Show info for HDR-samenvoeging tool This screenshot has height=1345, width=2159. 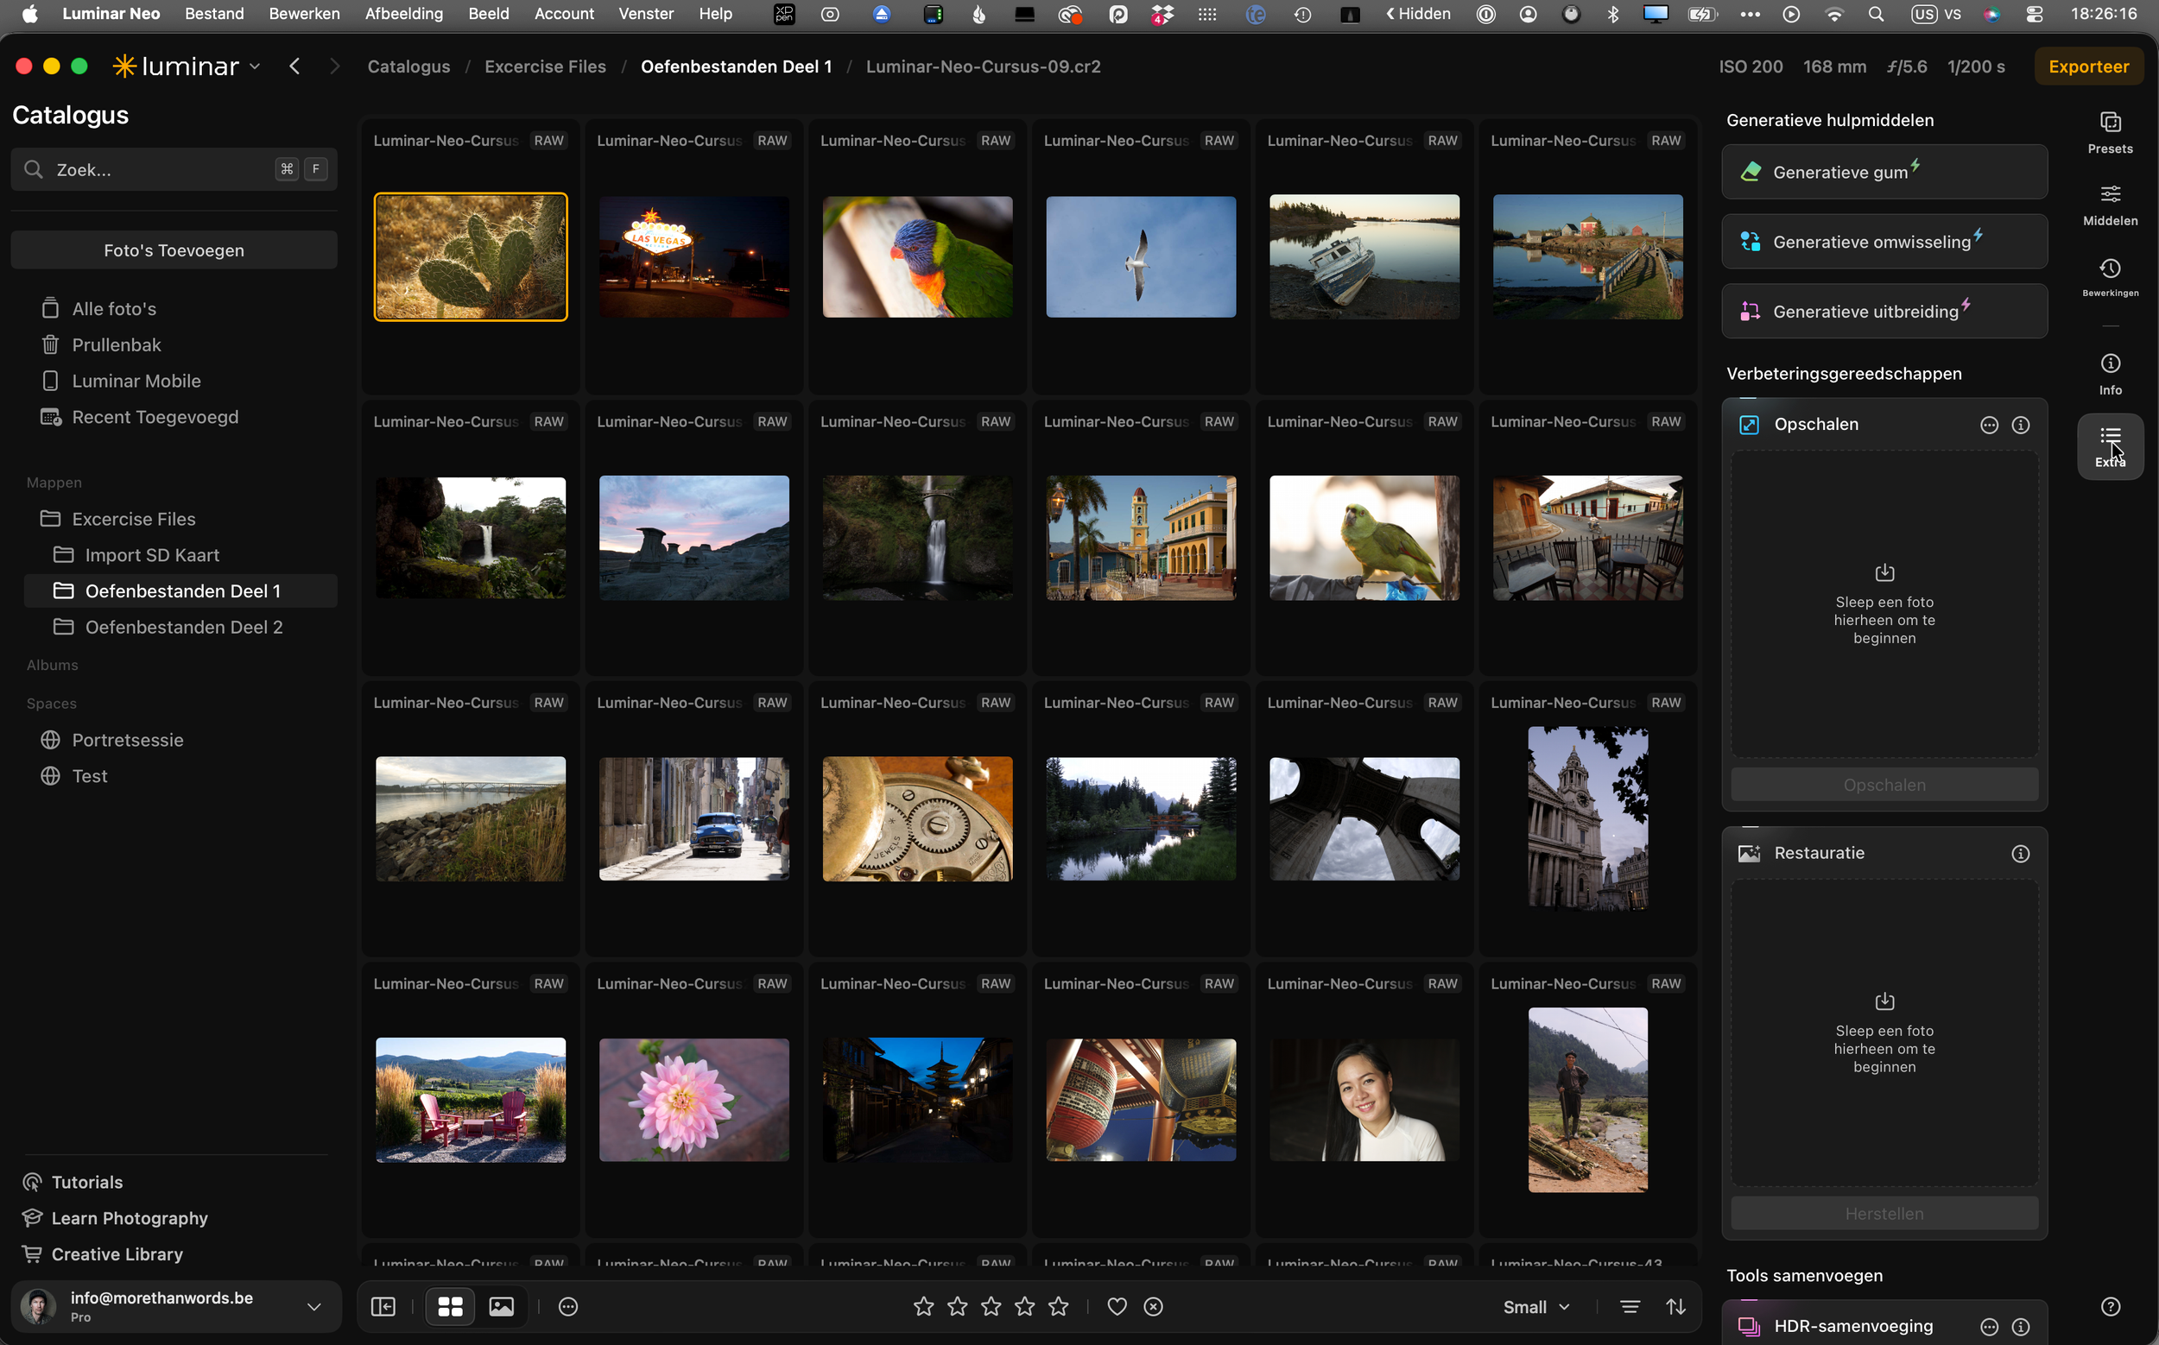click(2021, 1326)
